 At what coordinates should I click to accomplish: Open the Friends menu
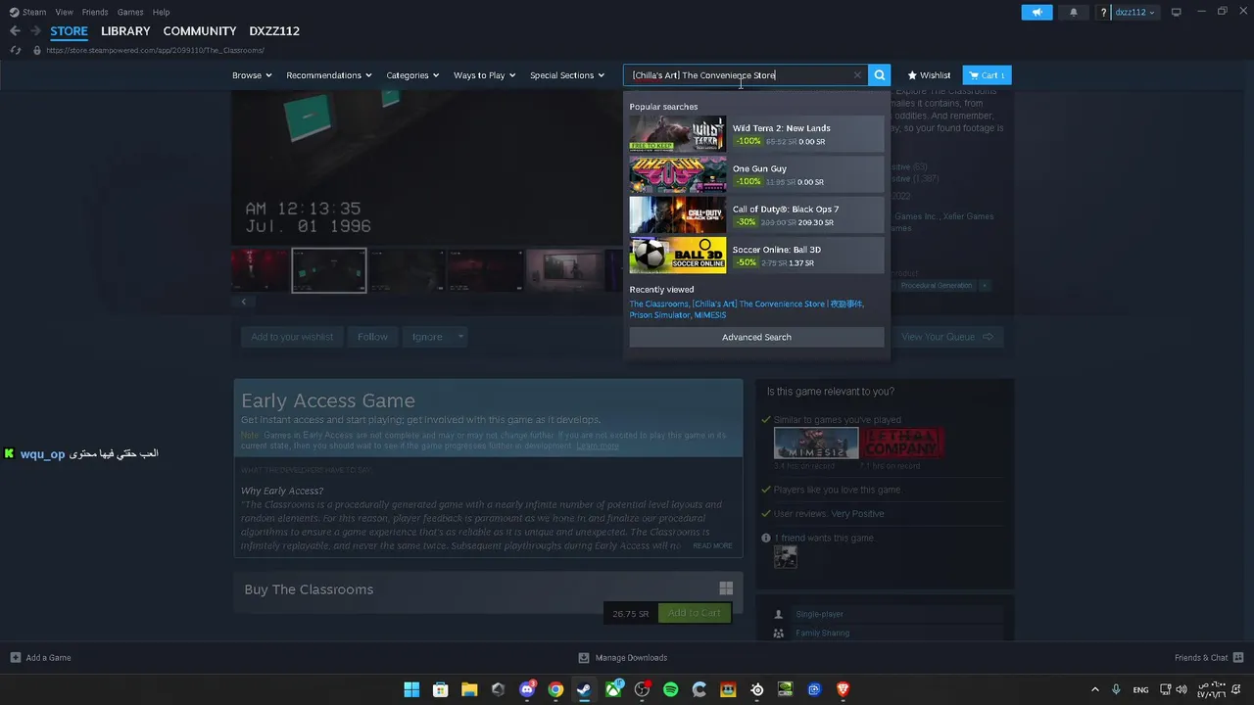tap(95, 12)
